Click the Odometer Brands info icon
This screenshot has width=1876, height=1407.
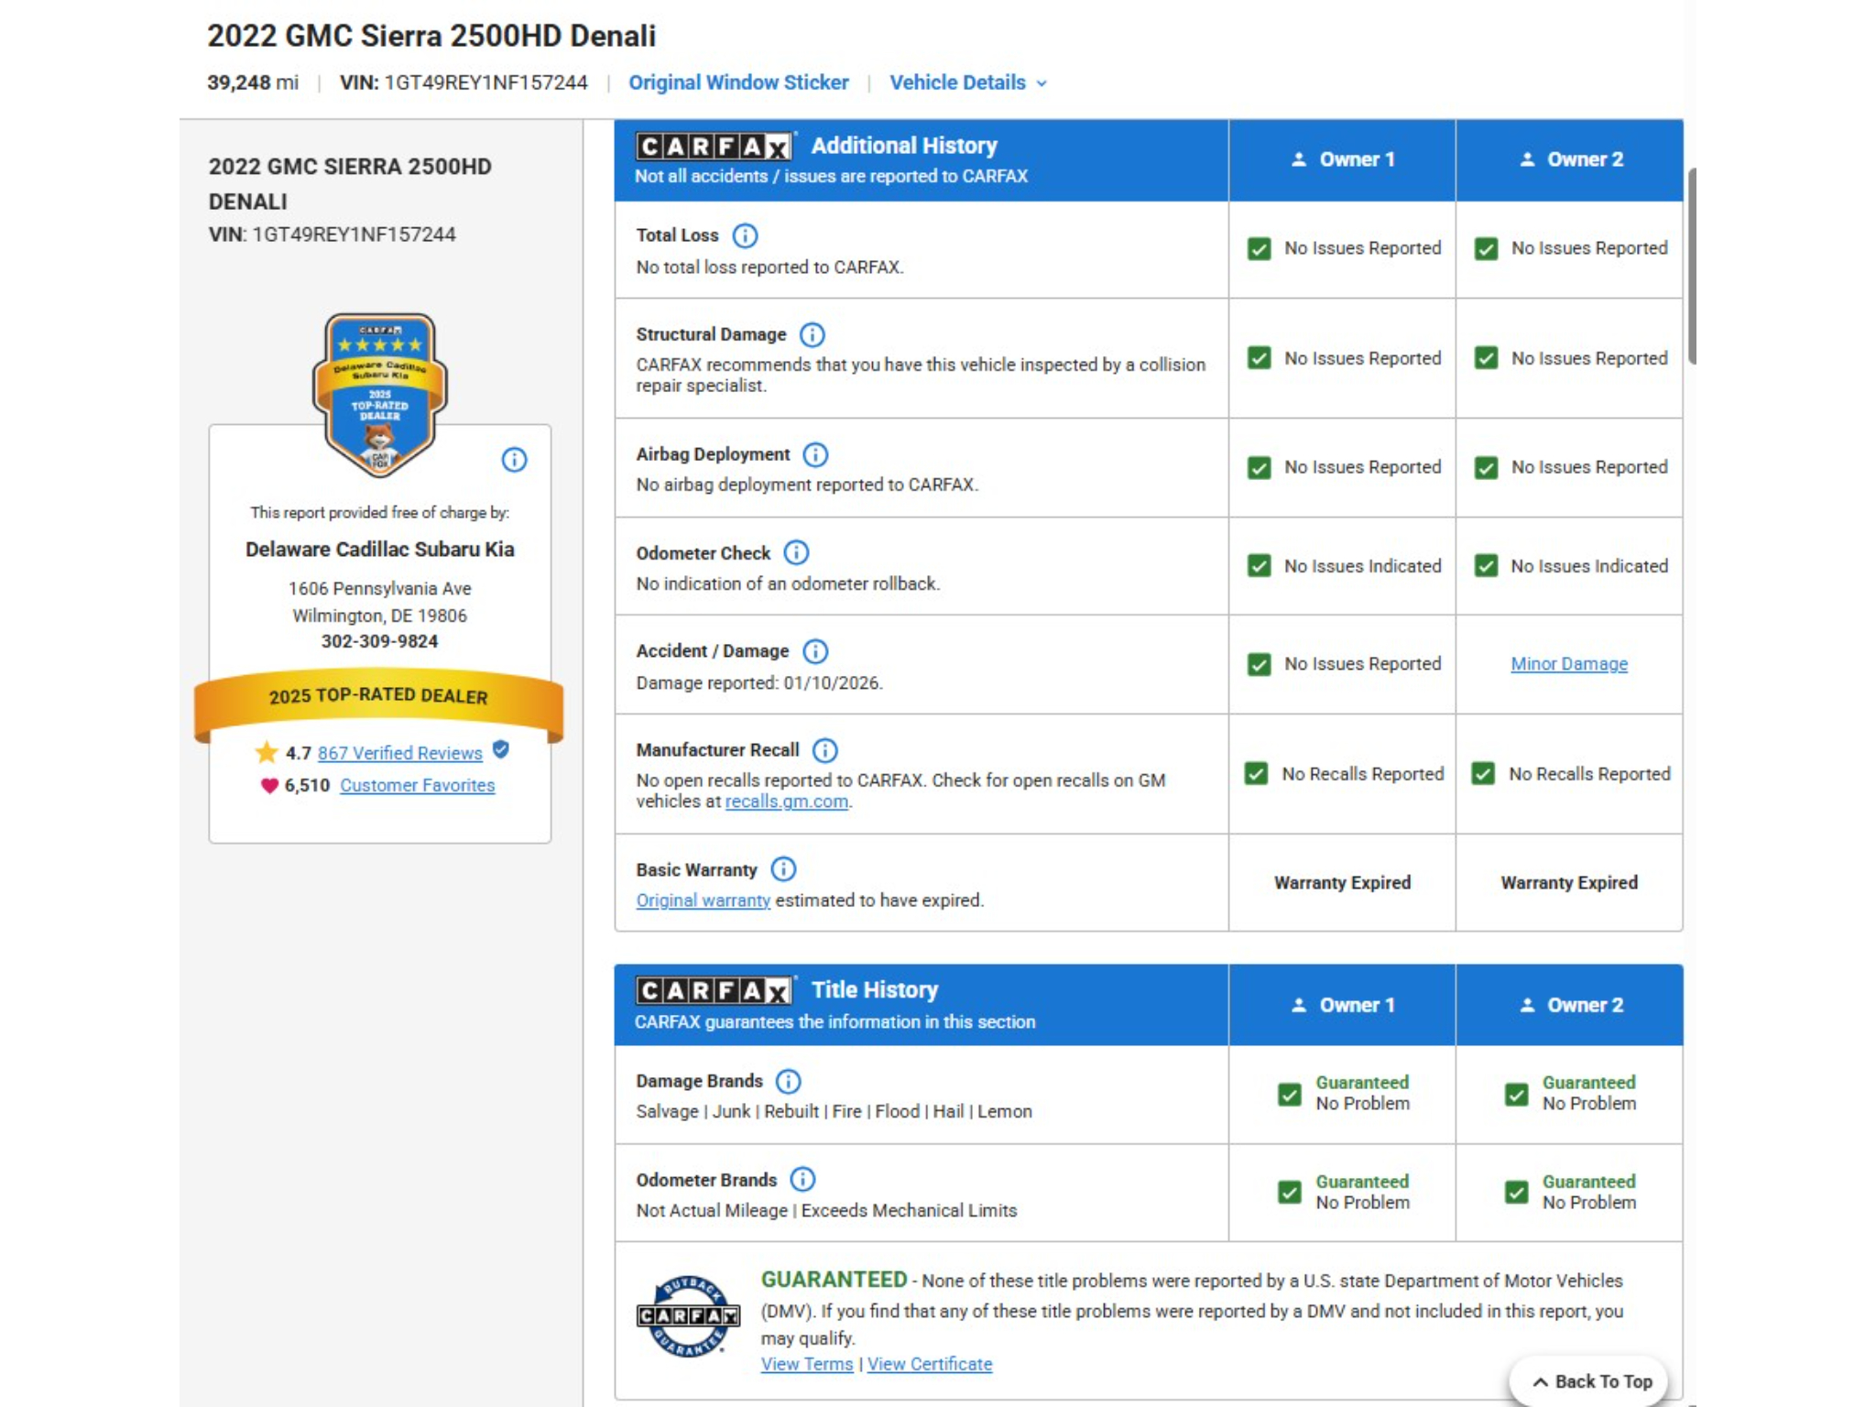pos(802,1179)
